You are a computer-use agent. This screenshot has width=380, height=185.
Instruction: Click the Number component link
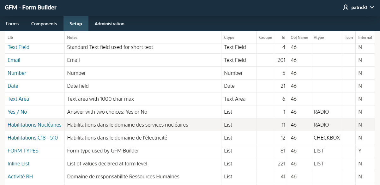click(x=17, y=73)
